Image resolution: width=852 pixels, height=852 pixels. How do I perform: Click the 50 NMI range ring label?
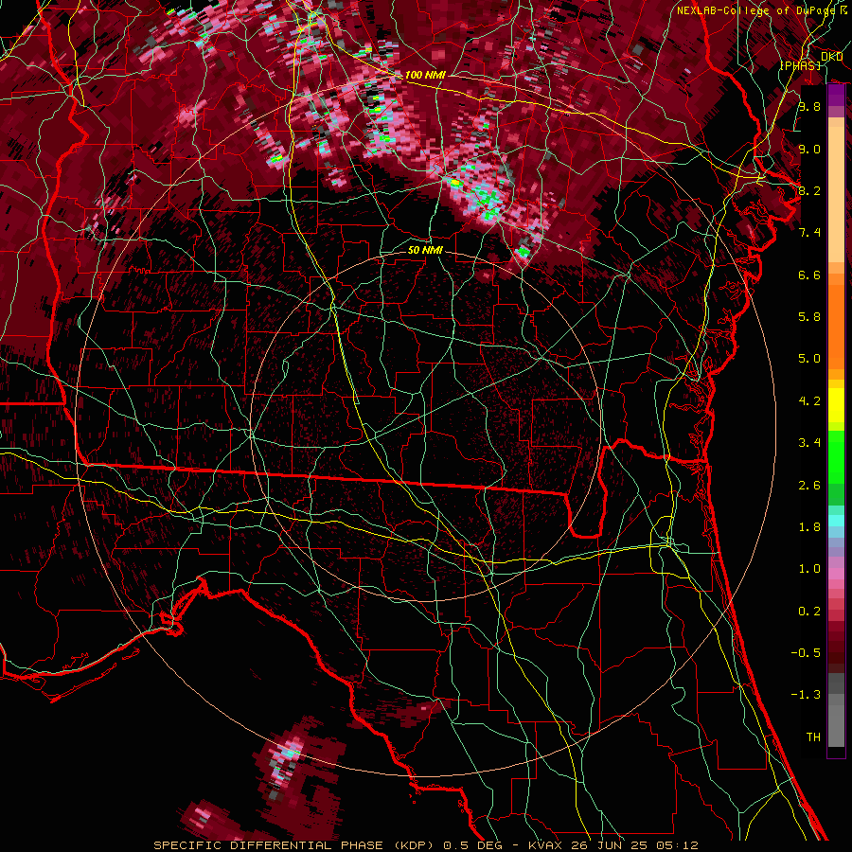(x=425, y=250)
